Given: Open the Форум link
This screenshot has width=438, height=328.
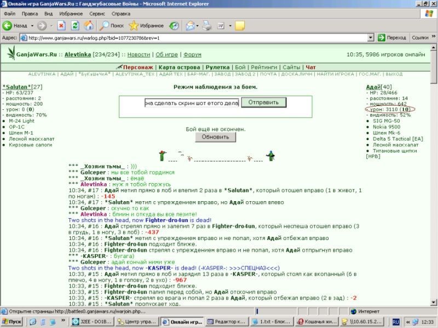Looking at the screenshot, I should coord(192,54).
